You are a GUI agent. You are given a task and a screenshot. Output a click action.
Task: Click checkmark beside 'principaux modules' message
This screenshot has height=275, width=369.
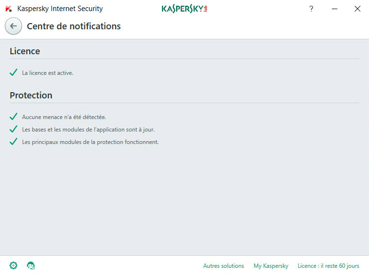tap(13, 142)
